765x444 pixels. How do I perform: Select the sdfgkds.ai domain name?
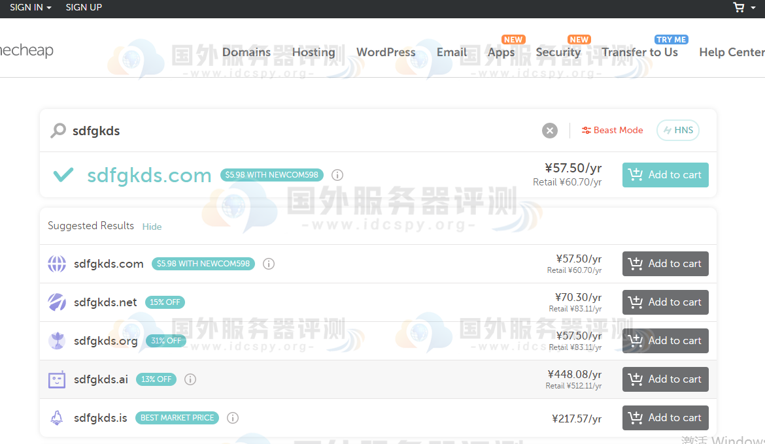pos(101,379)
